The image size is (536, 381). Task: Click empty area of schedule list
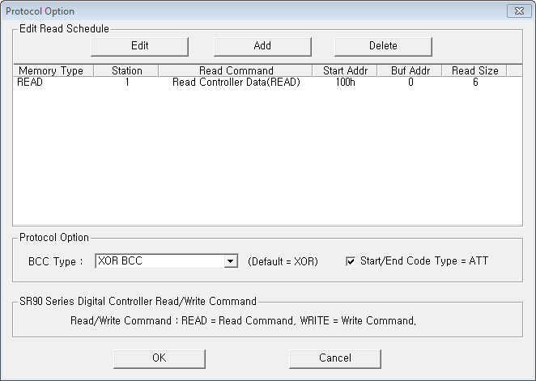(268, 155)
